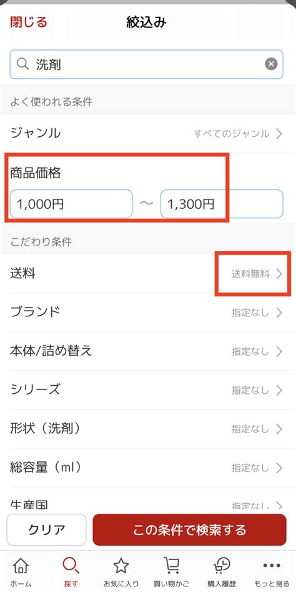296x592 pixels.
Task: Open the 総容量(ml) capacity filter
Action: 147,468
